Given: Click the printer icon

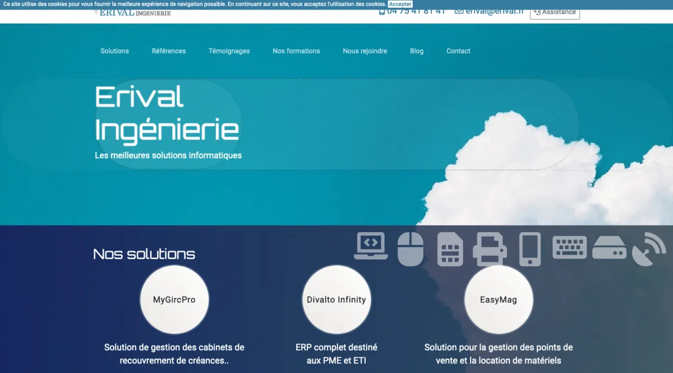Looking at the screenshot, I should 490,249.
